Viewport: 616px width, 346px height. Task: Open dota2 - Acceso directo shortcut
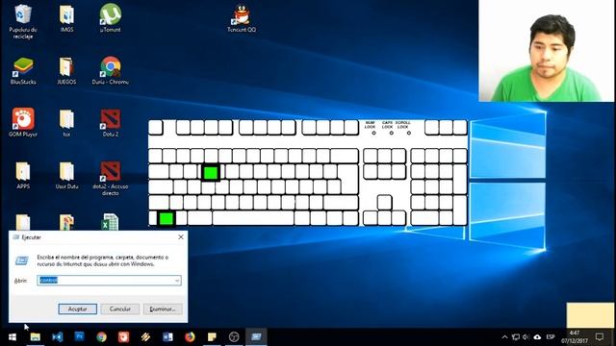111,179
